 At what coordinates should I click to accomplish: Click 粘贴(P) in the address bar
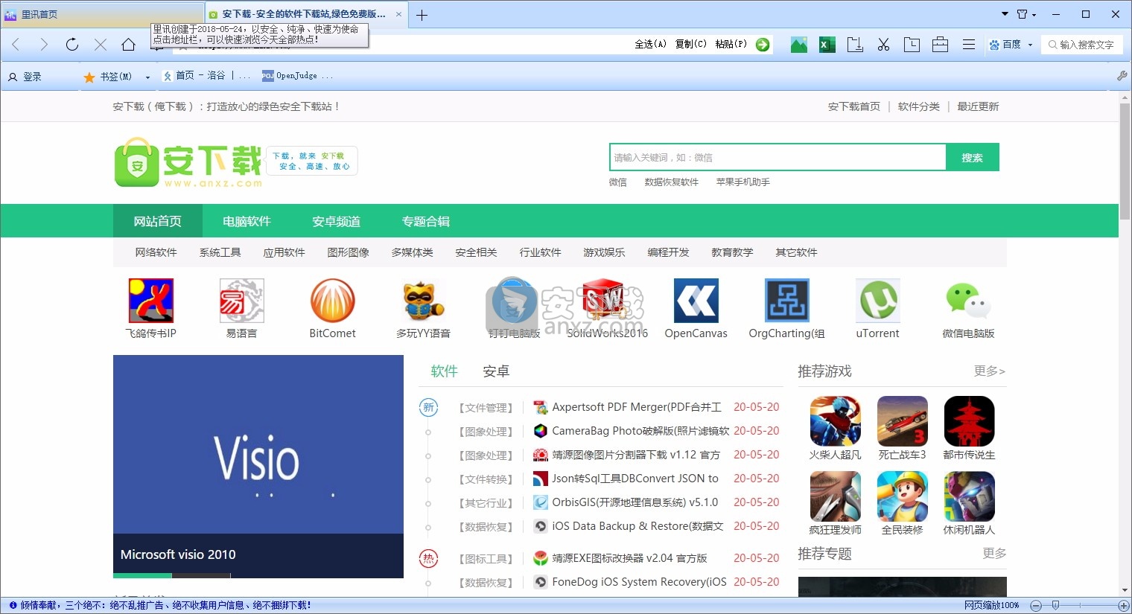coord(731,45)
